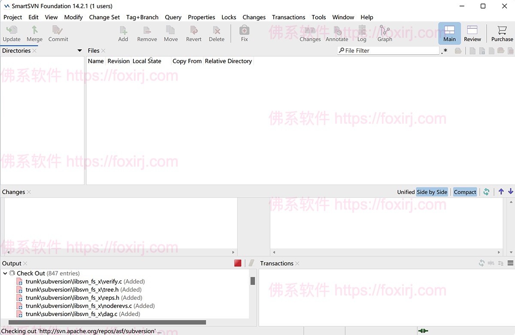
Task: Open the Tag+Branch menu
Action: 142,17
